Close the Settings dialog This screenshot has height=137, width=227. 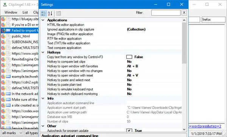[182, 5]
